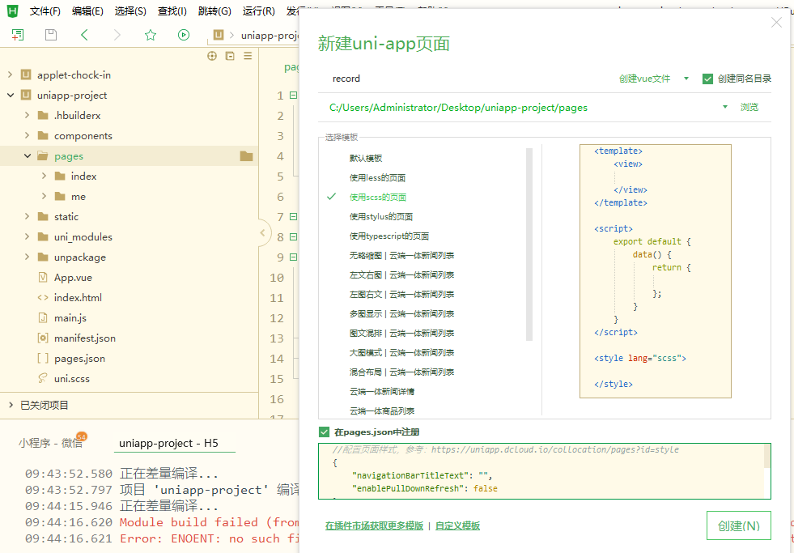Open the 文件(F) menu
The width and height of the screenshot is (794, 553).
[45, 11]
